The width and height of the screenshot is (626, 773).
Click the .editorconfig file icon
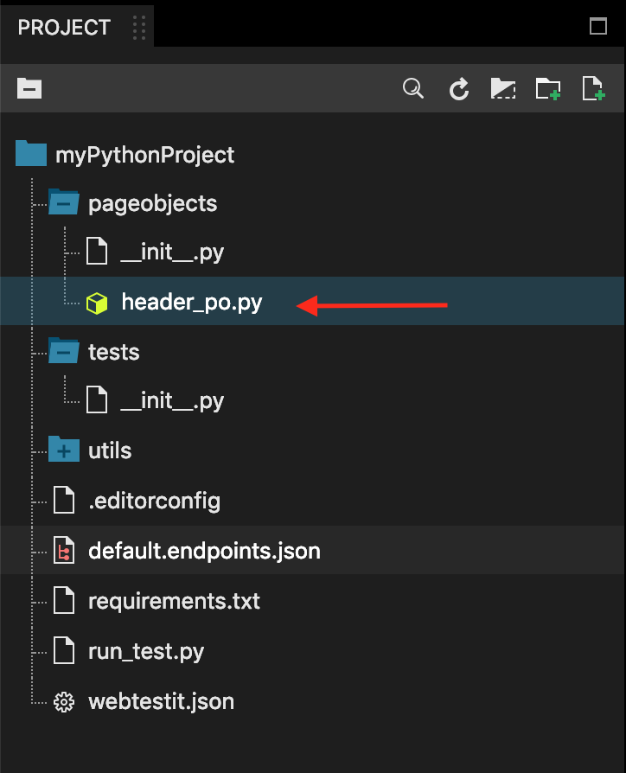[x=64, y=500]
